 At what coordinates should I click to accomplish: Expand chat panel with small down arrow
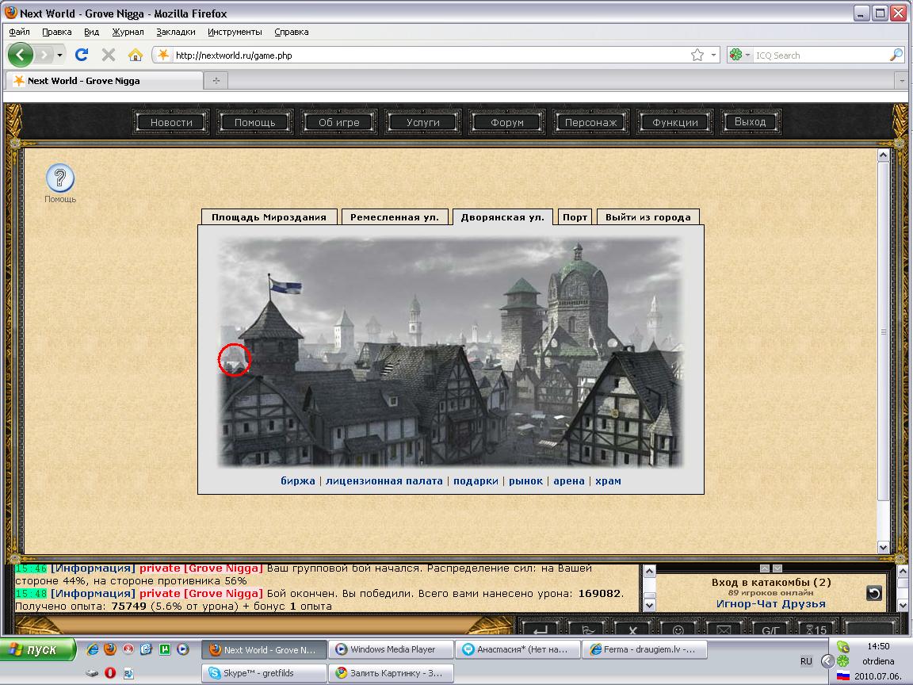(777, 568)
